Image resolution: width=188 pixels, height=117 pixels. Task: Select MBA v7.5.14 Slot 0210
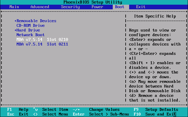click(42, 40)
